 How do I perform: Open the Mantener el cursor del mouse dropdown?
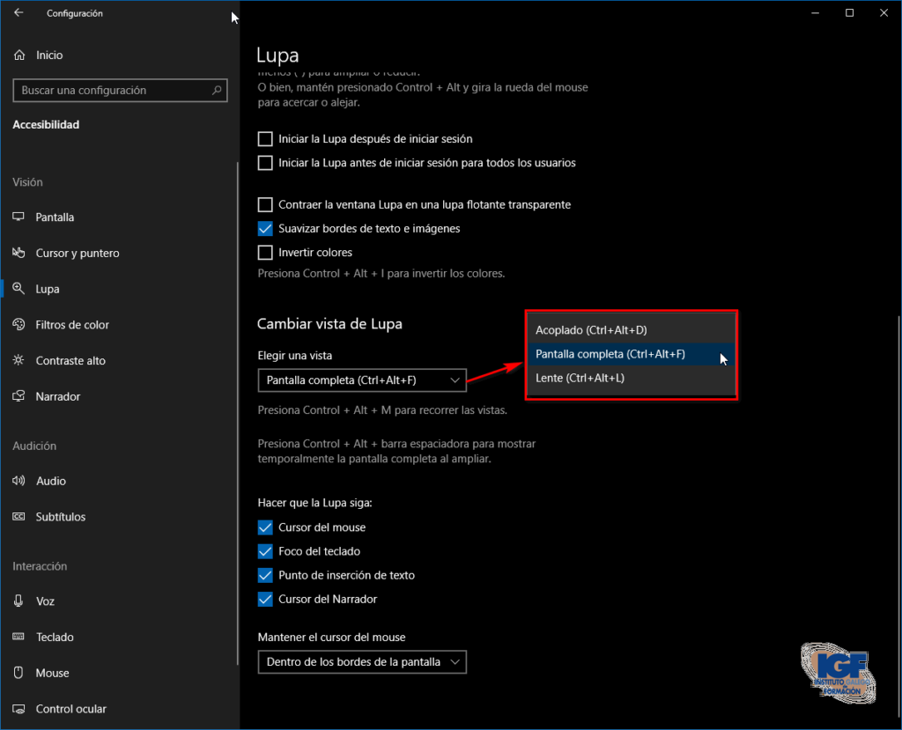pyautogui.click(x=361, y=662)
